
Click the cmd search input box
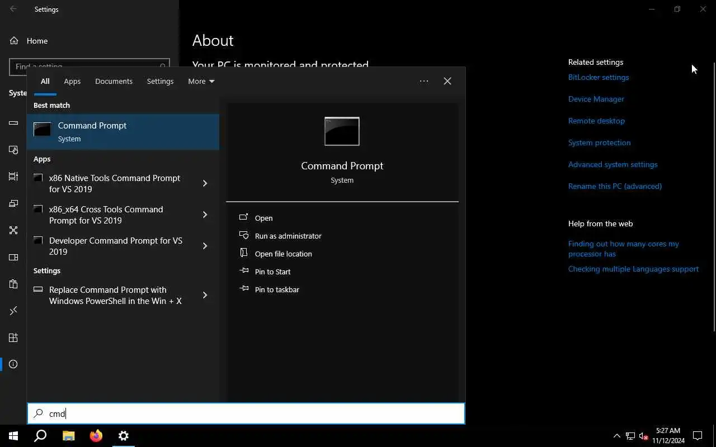click(x=246, y=413)
